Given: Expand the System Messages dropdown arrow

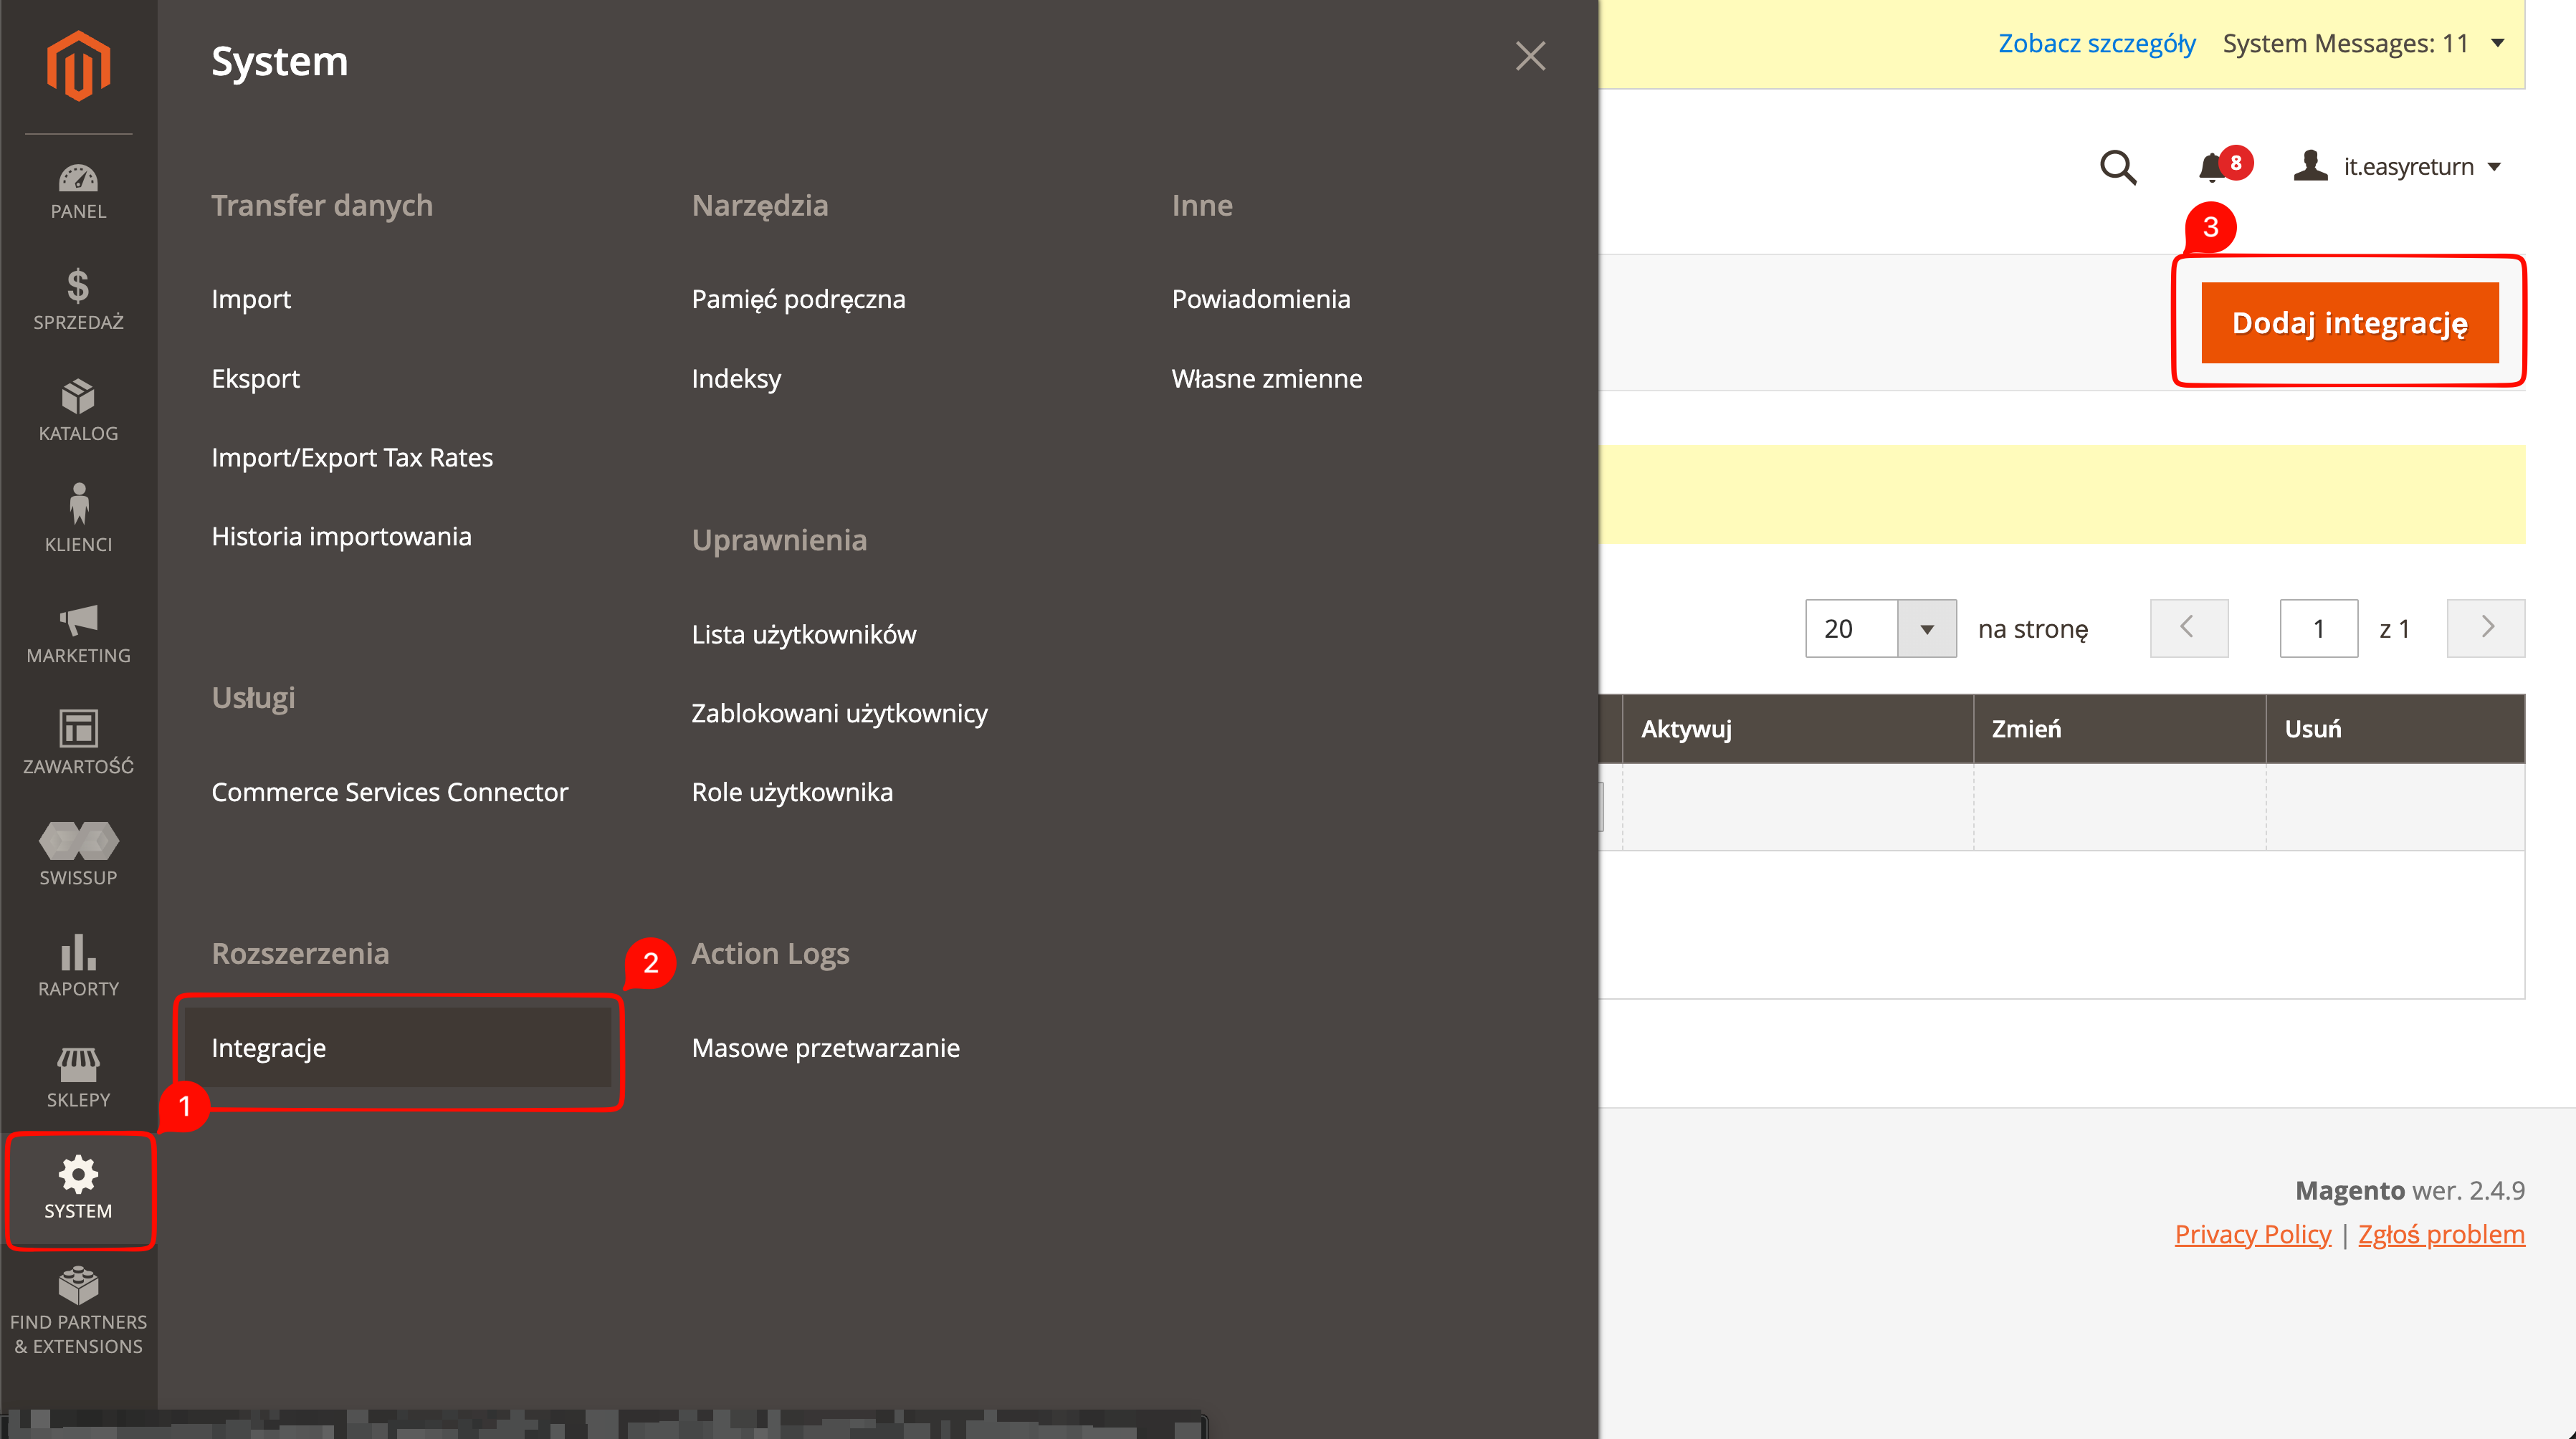Looking at the screenshot, I should pyautogui.click(x=2497, y=43).
